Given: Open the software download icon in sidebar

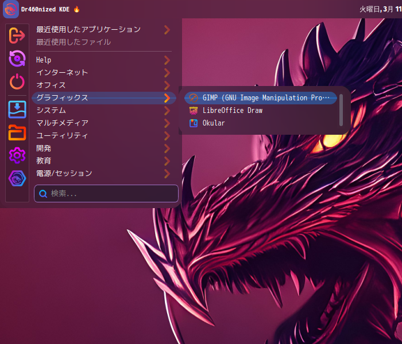Looking at the screenshot, I should 17,110.
